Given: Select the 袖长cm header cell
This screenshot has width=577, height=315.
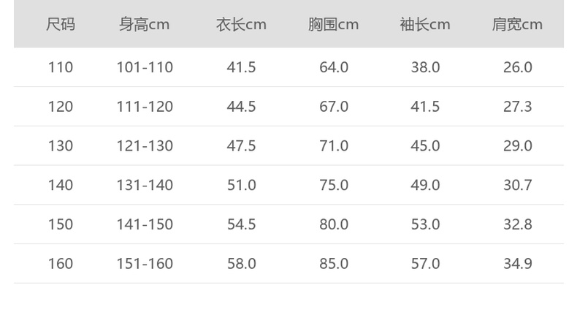Looking at the screenshot, I should tap(425, 25).
